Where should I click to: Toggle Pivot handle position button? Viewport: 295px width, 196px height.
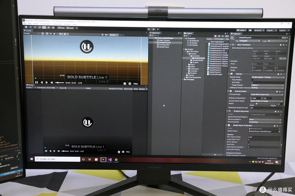click(x=61, y=28)
